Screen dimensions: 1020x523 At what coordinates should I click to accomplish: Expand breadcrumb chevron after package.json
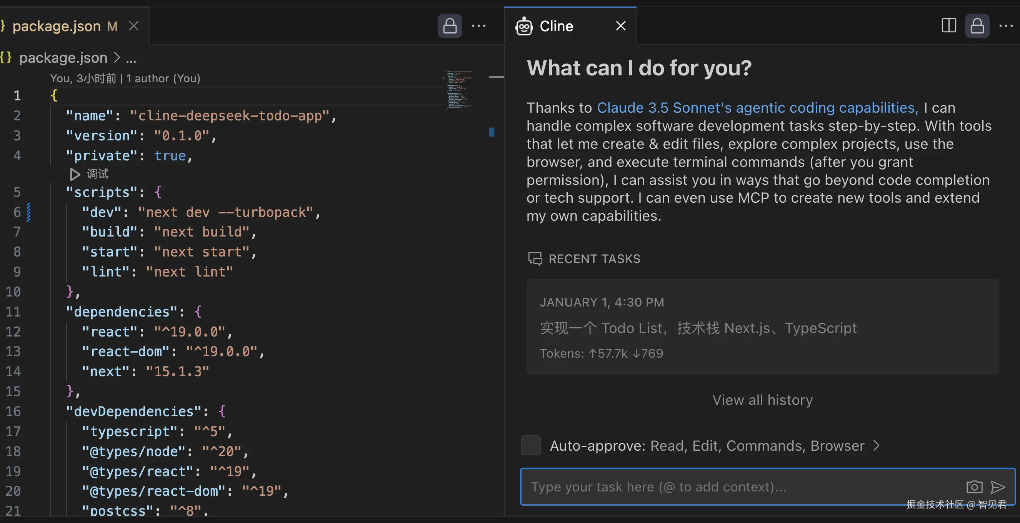click(x=117, y=58)
